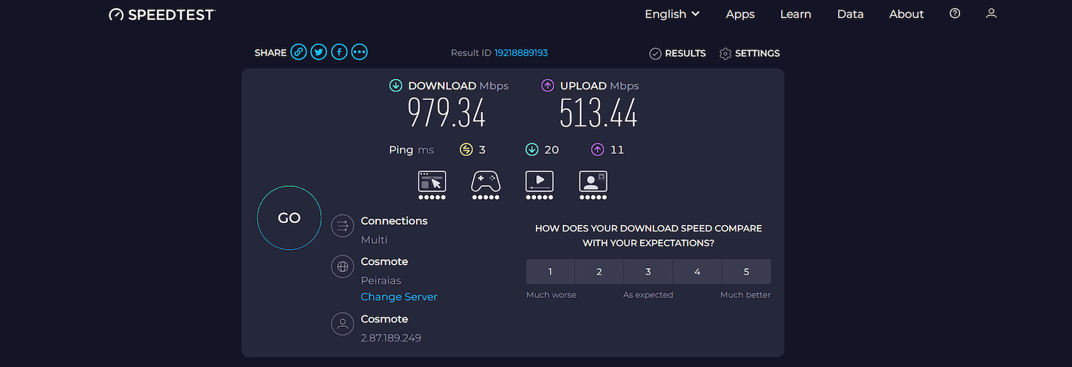Click the upload latency icon
The width and height of the screenshot is (1072, 367).
[598, 149]
